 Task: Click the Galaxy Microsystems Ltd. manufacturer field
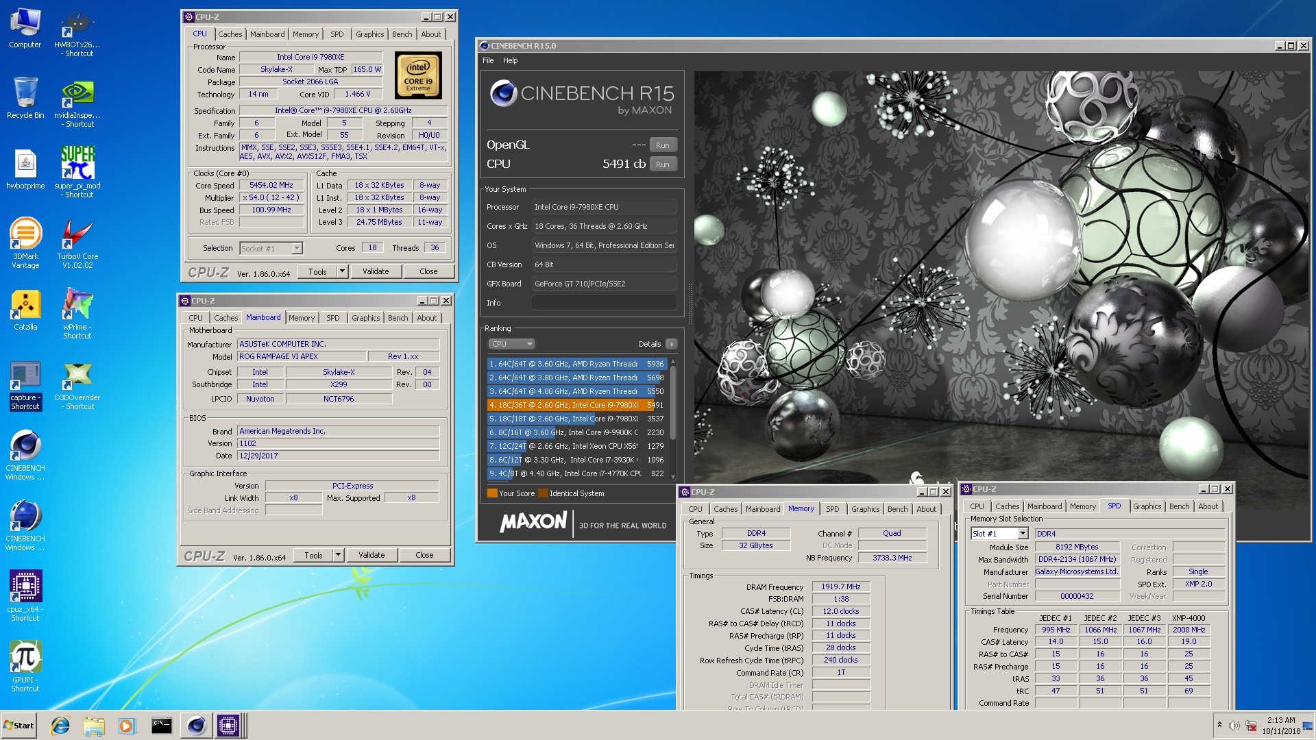1077,571
